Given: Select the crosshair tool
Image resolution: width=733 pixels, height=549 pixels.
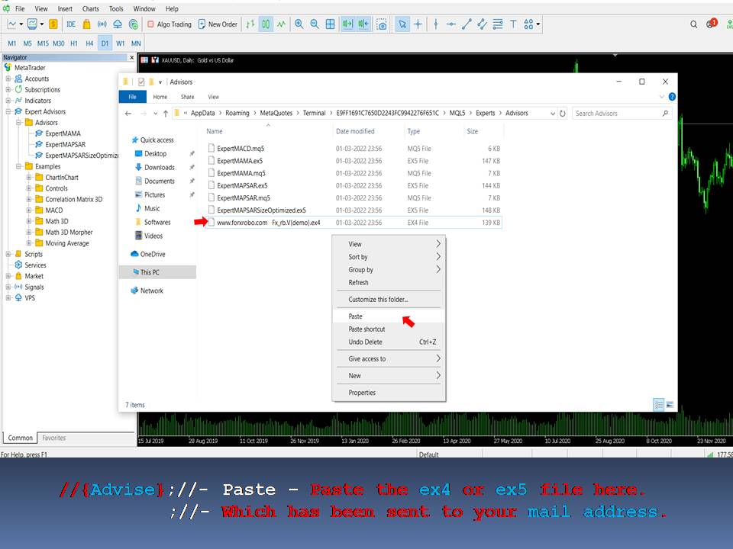Looking at the screenshot, I should click(x=418, y=24).
